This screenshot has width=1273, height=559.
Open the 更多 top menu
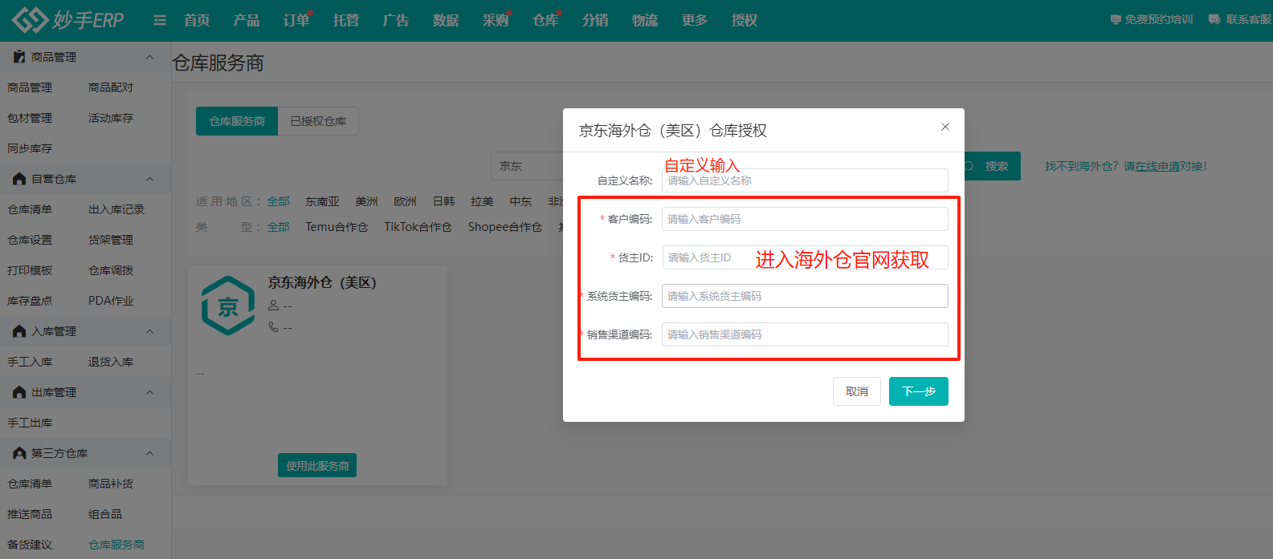click(695, 20)
